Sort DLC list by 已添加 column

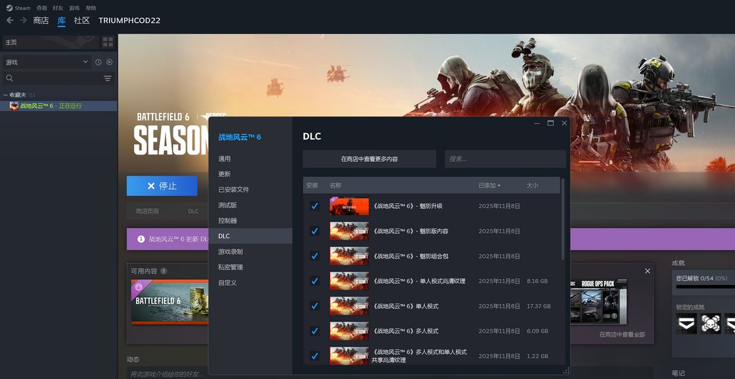tap(489, 185)
